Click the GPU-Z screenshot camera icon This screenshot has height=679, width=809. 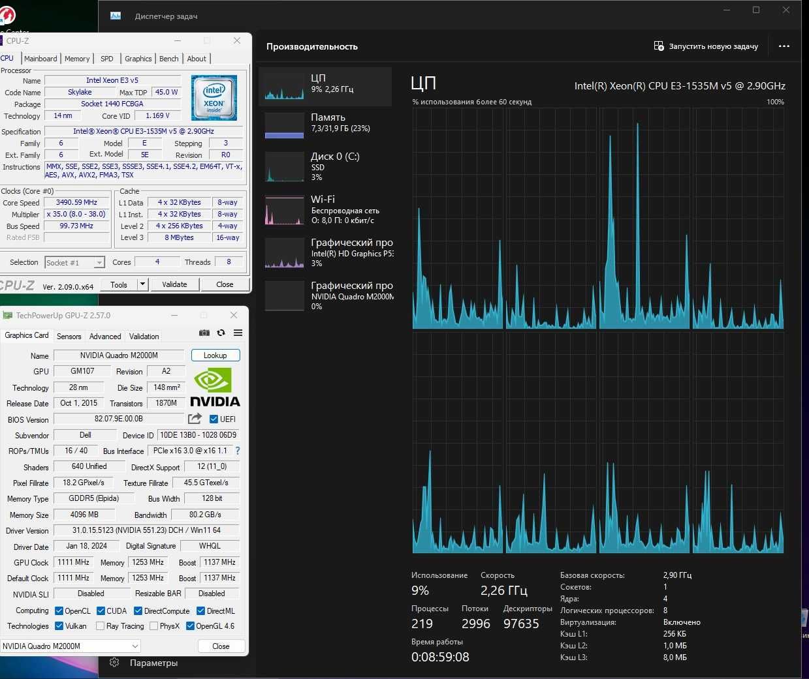pos(204,333)
